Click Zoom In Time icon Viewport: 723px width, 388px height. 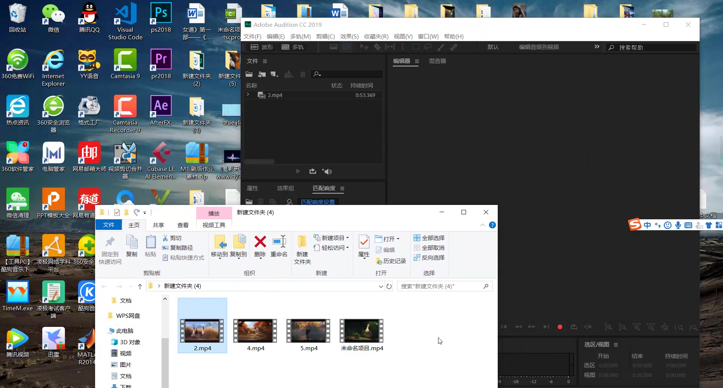click(637, 327)
